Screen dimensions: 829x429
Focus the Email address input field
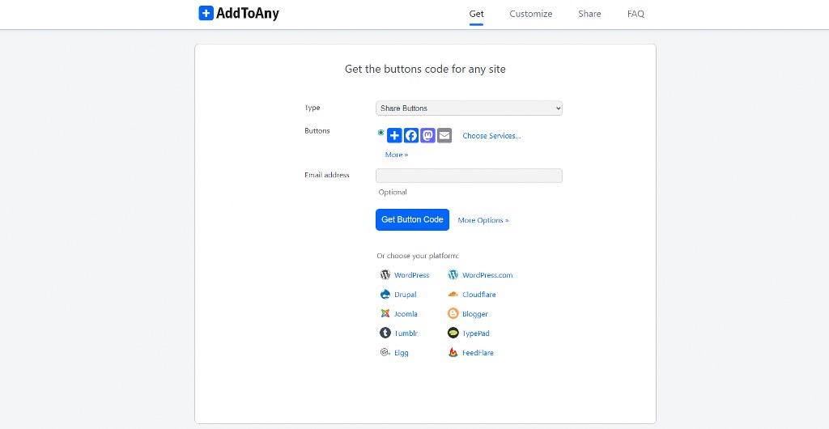(469, 176)
